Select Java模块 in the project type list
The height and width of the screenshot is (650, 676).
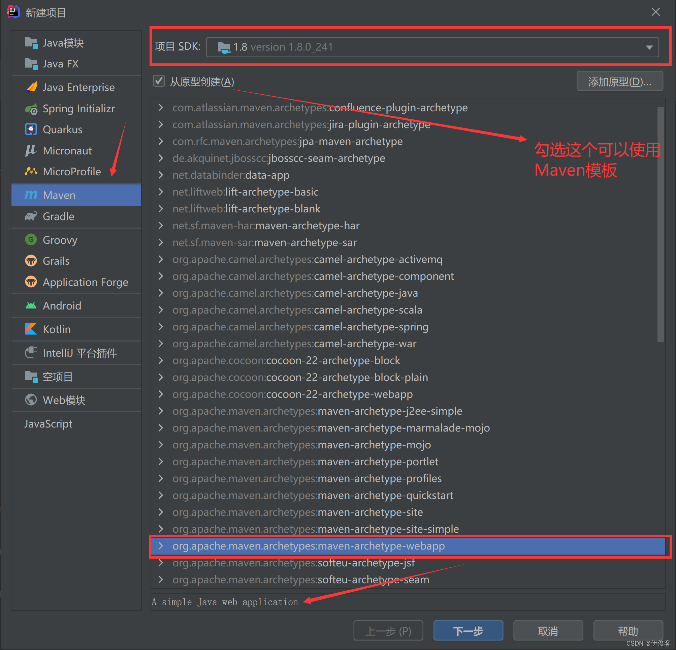[x=76, y=43]
